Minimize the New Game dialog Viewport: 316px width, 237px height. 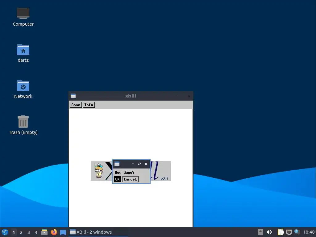133,164
